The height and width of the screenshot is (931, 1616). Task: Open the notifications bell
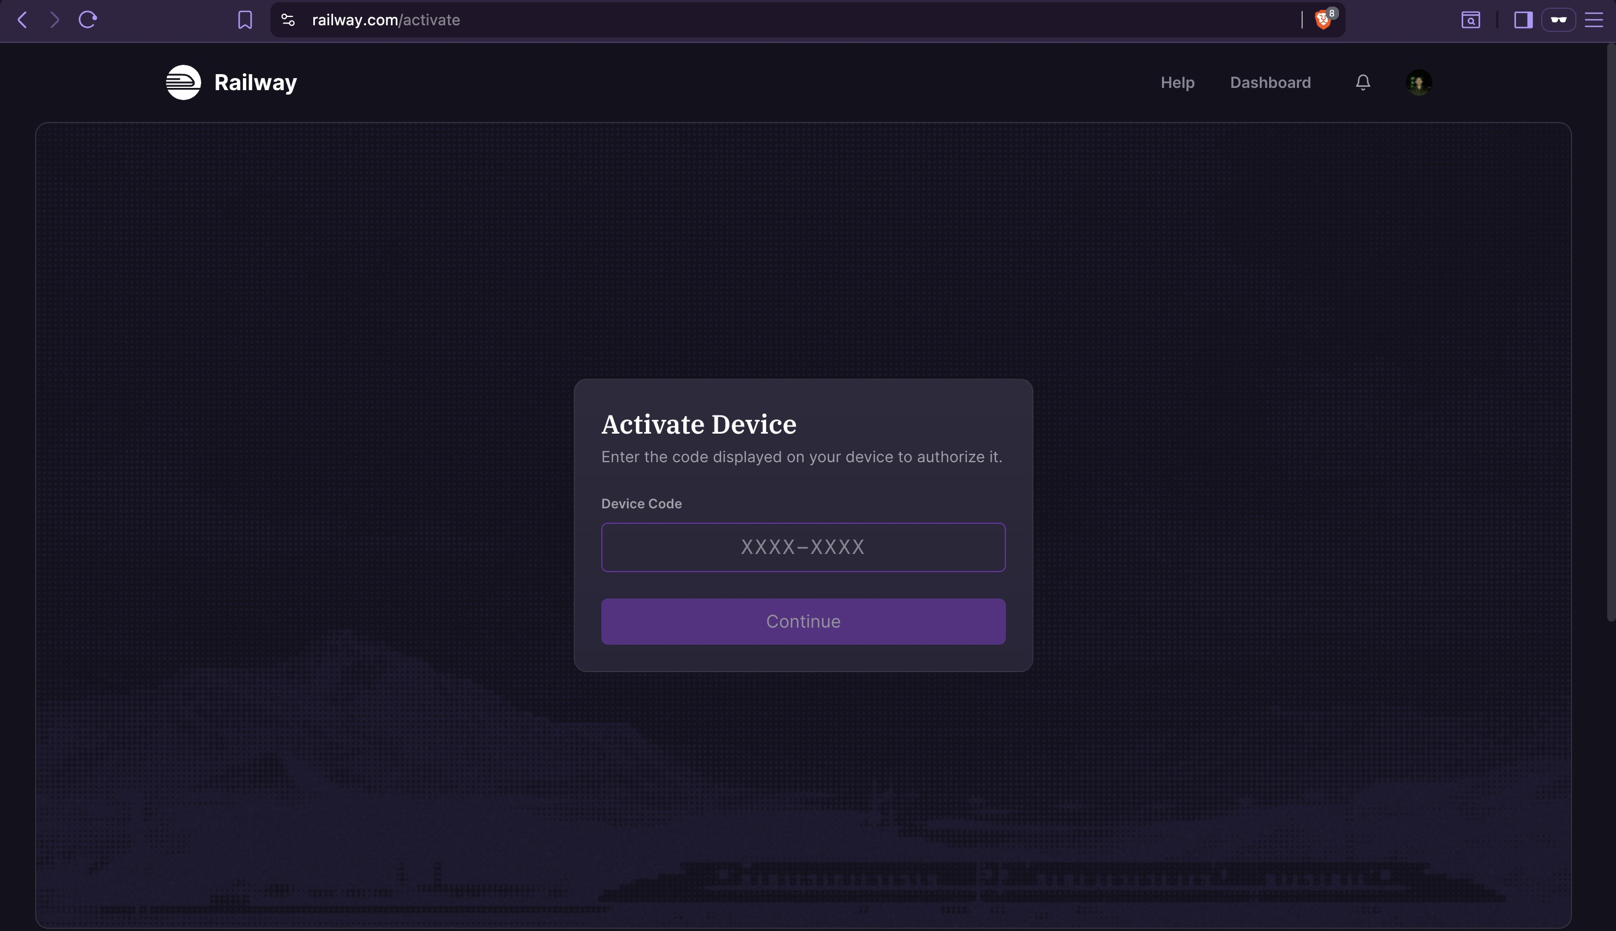[1363, 82]
